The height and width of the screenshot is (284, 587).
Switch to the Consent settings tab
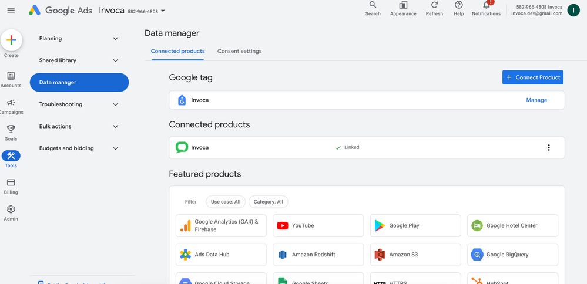pyautogui.click(x=240, y=51)
